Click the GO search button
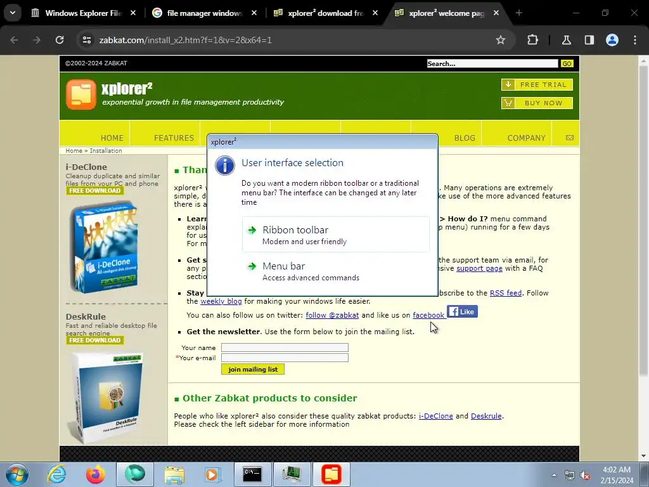Viewport: 649px width, 487px height. (567, 63)
